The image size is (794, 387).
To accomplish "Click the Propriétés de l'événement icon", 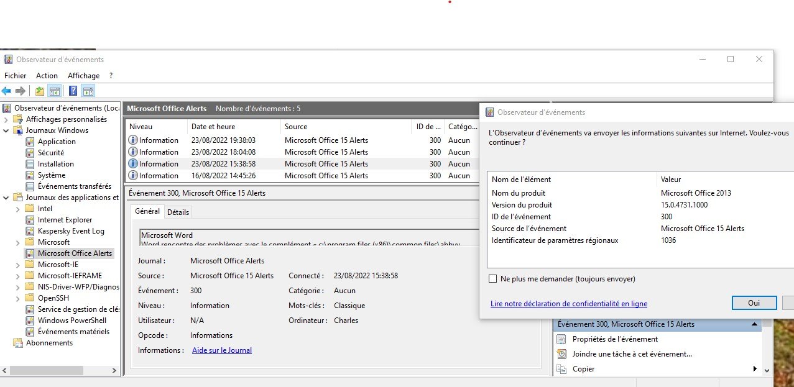I will pyautogui.click(x=561, y=339).
